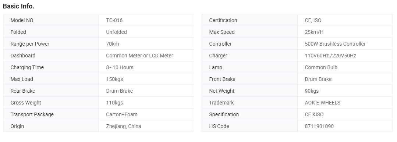
Task: Select the 8711901090 HS Code value
Action: (319, 126)
